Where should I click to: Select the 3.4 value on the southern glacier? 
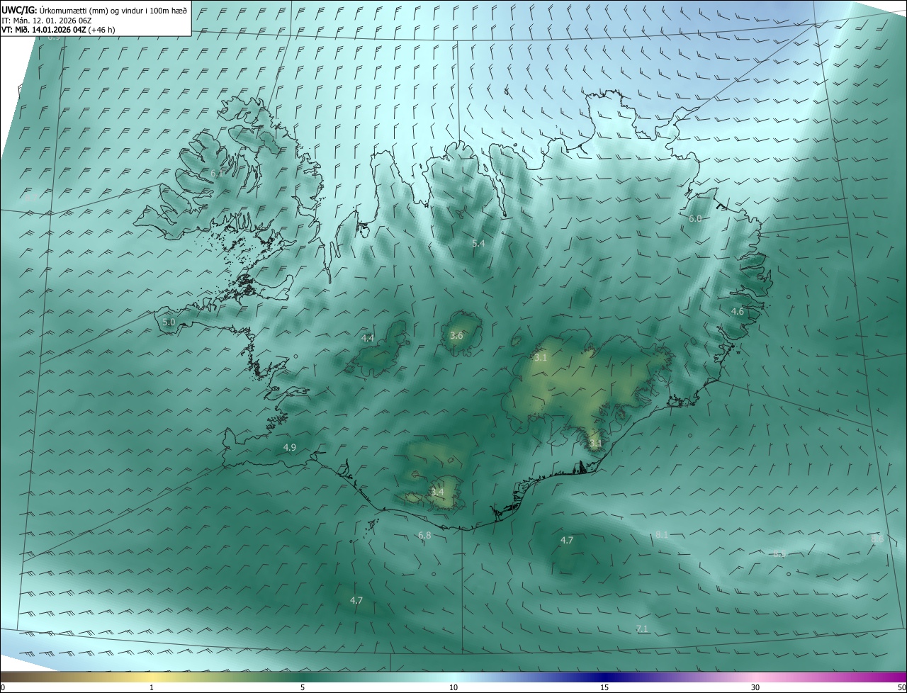(437, 492)
